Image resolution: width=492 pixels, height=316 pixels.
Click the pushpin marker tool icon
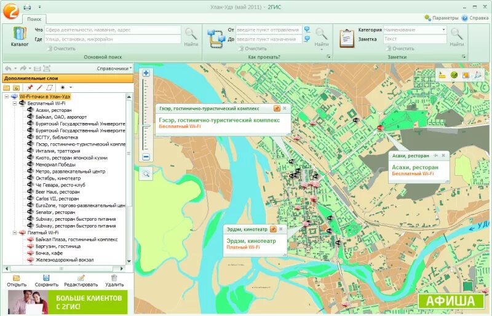[30, 87]
